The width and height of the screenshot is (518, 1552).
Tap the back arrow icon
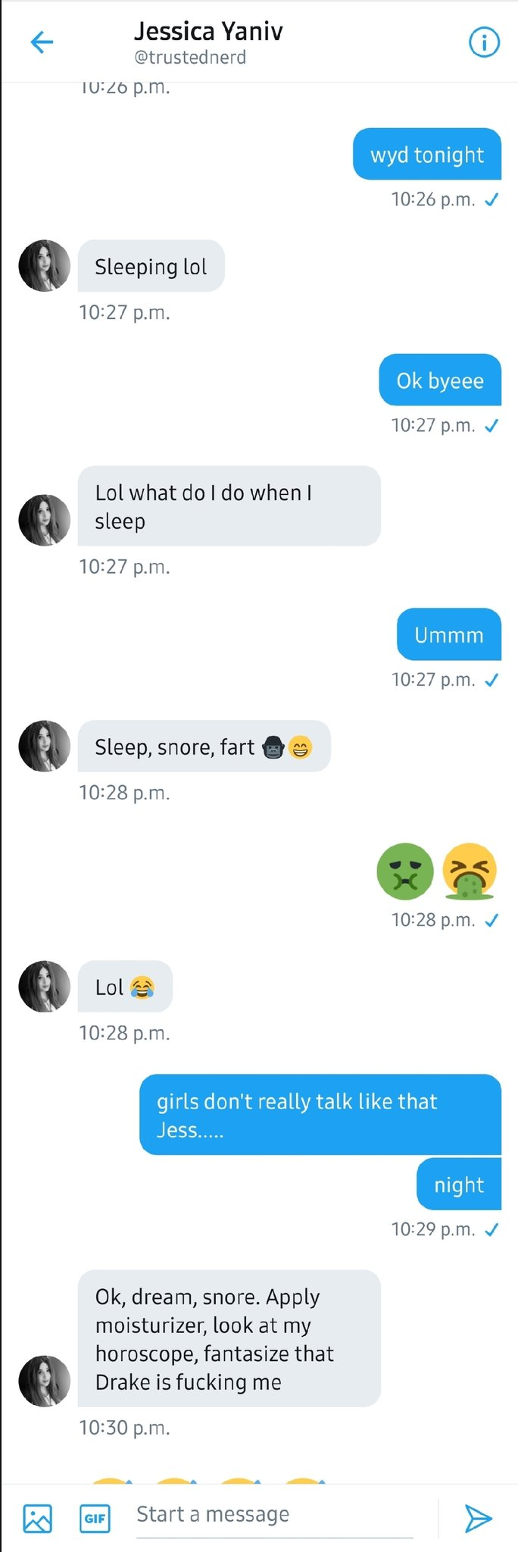coord(42,42)
